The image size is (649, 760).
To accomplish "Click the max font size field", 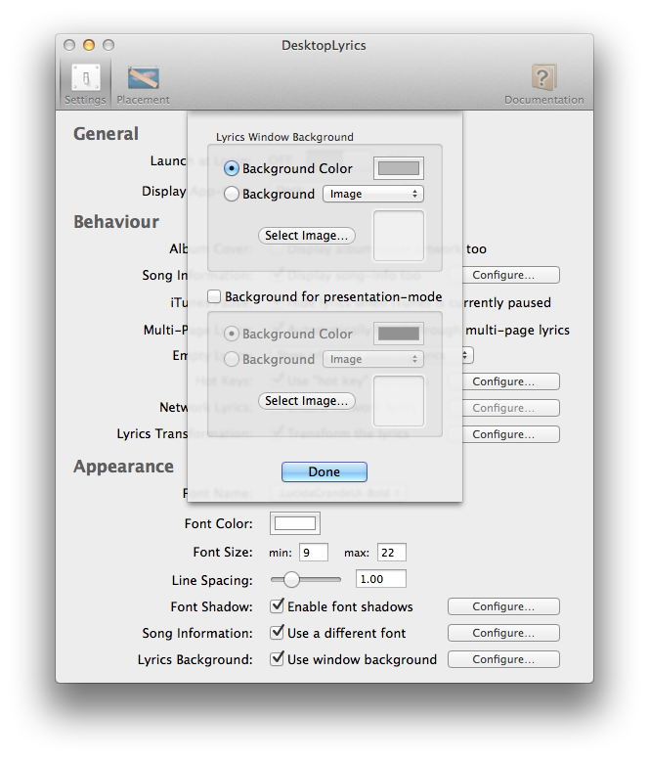I will coord(391,552).
